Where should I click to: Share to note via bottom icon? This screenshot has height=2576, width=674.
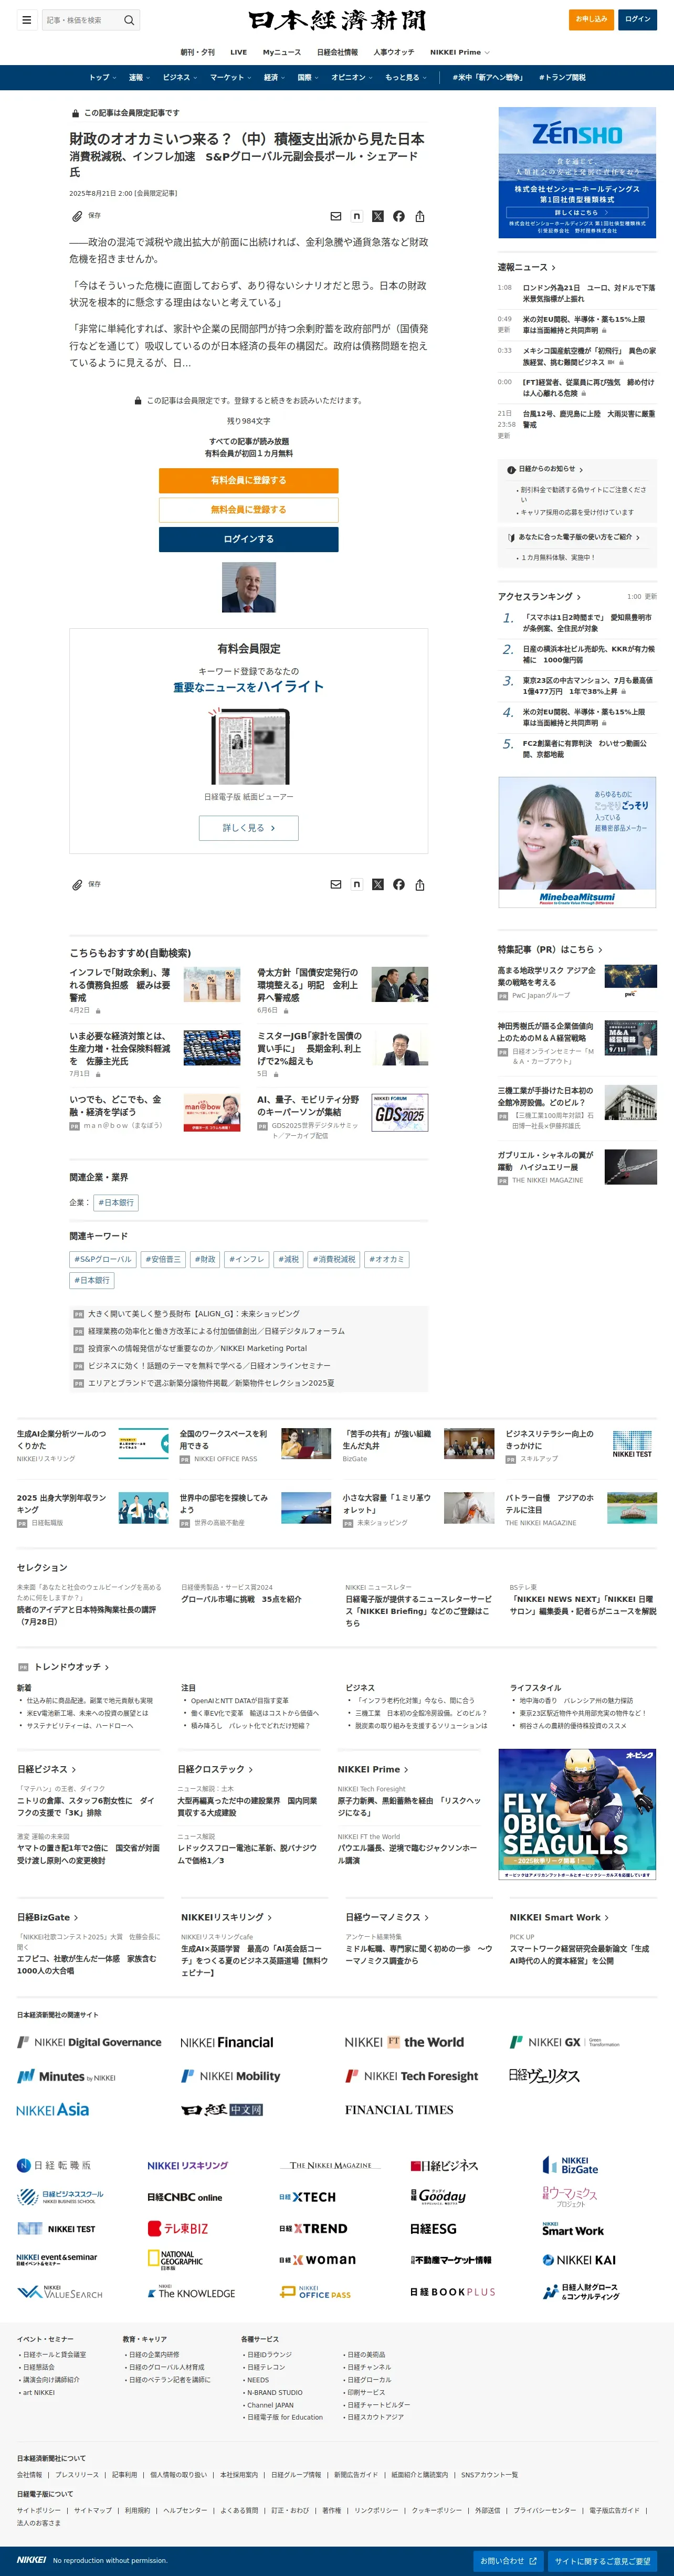click(357, 884)
